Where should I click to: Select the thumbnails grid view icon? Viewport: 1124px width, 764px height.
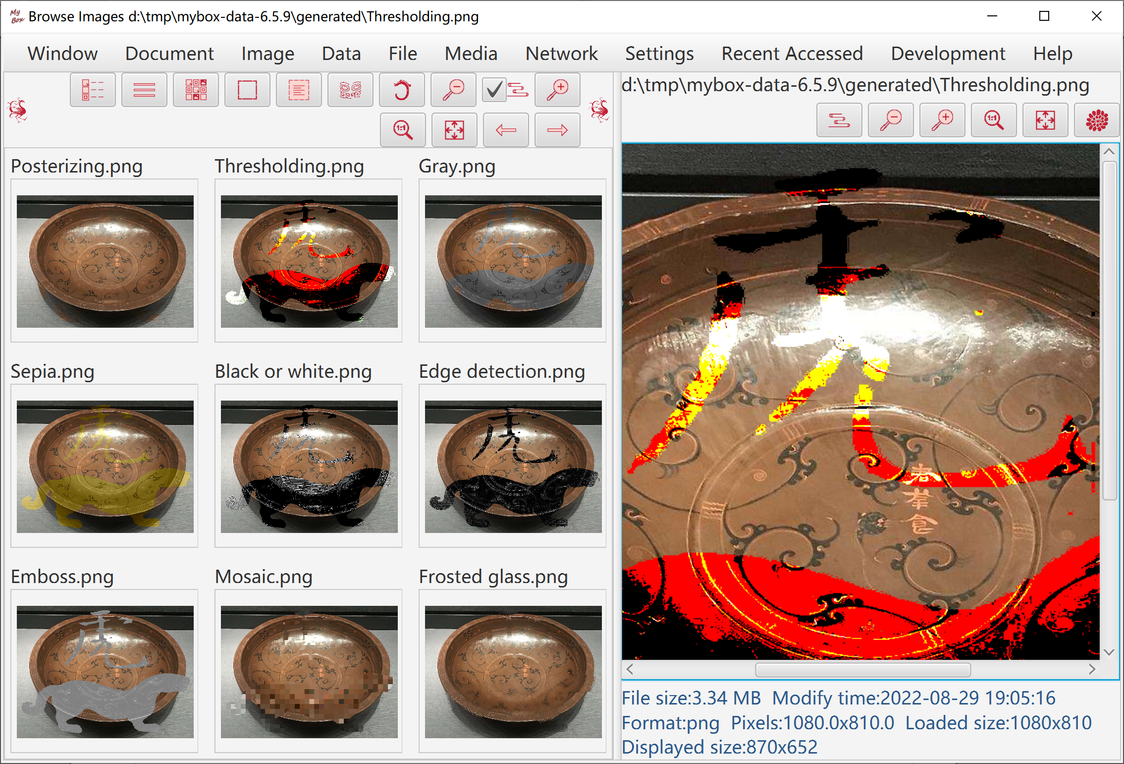[196, 90]
